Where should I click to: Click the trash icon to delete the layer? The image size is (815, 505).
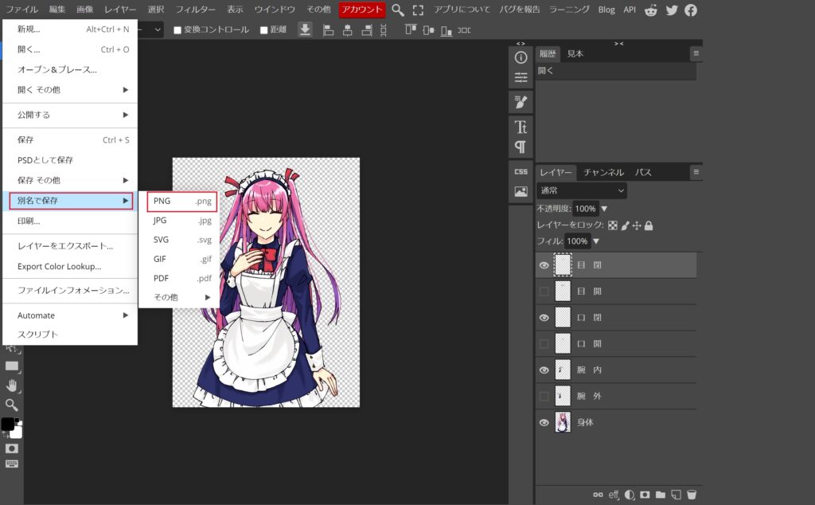coord(692,495)
